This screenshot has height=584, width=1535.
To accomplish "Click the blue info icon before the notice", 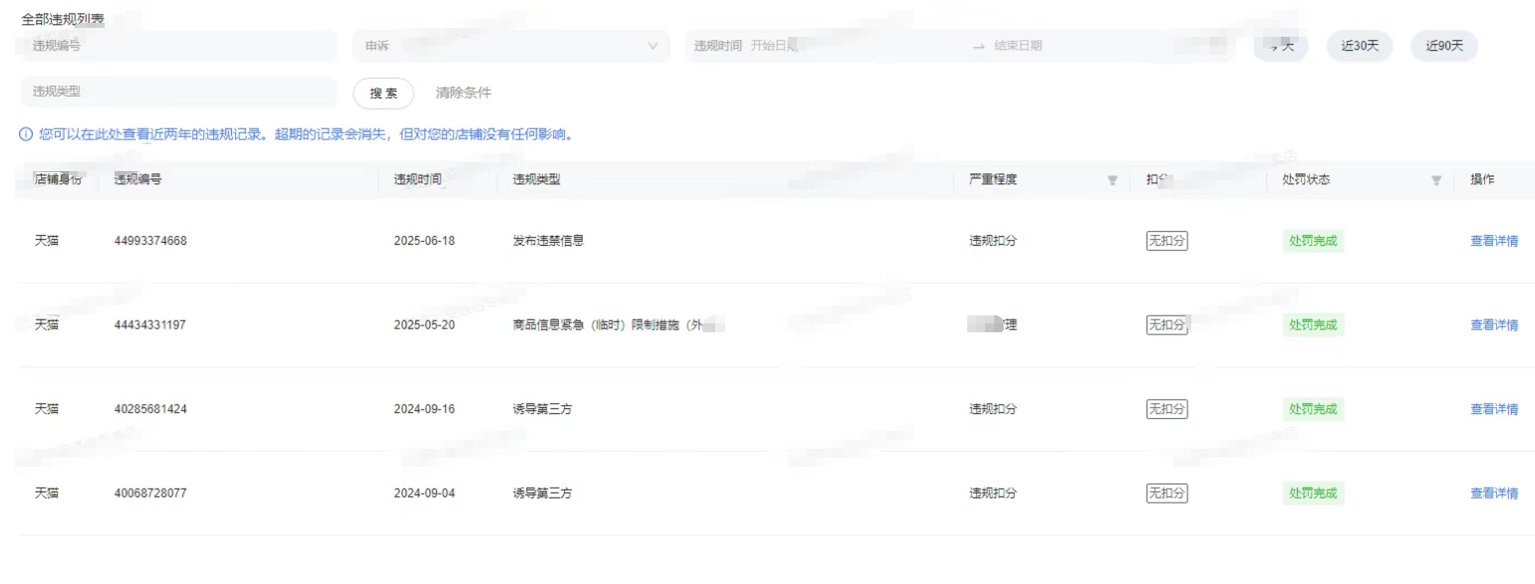I will [x=26, y=134].
